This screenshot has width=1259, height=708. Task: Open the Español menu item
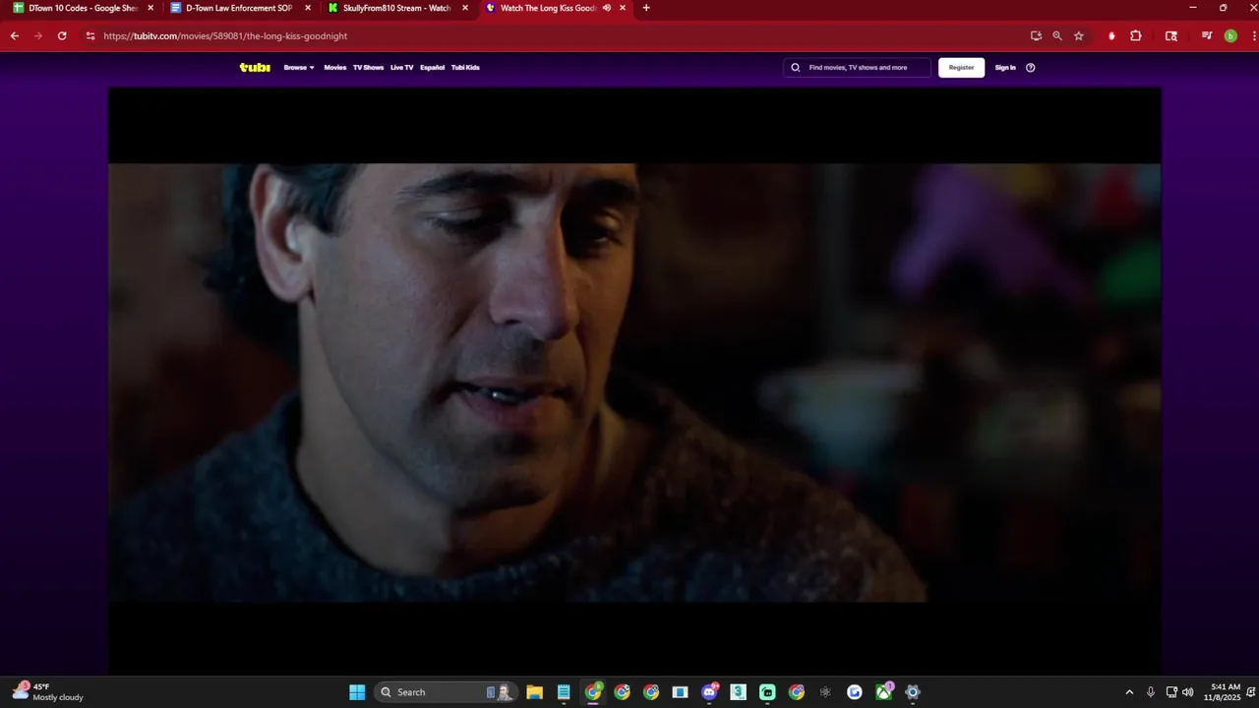point(432,68)
